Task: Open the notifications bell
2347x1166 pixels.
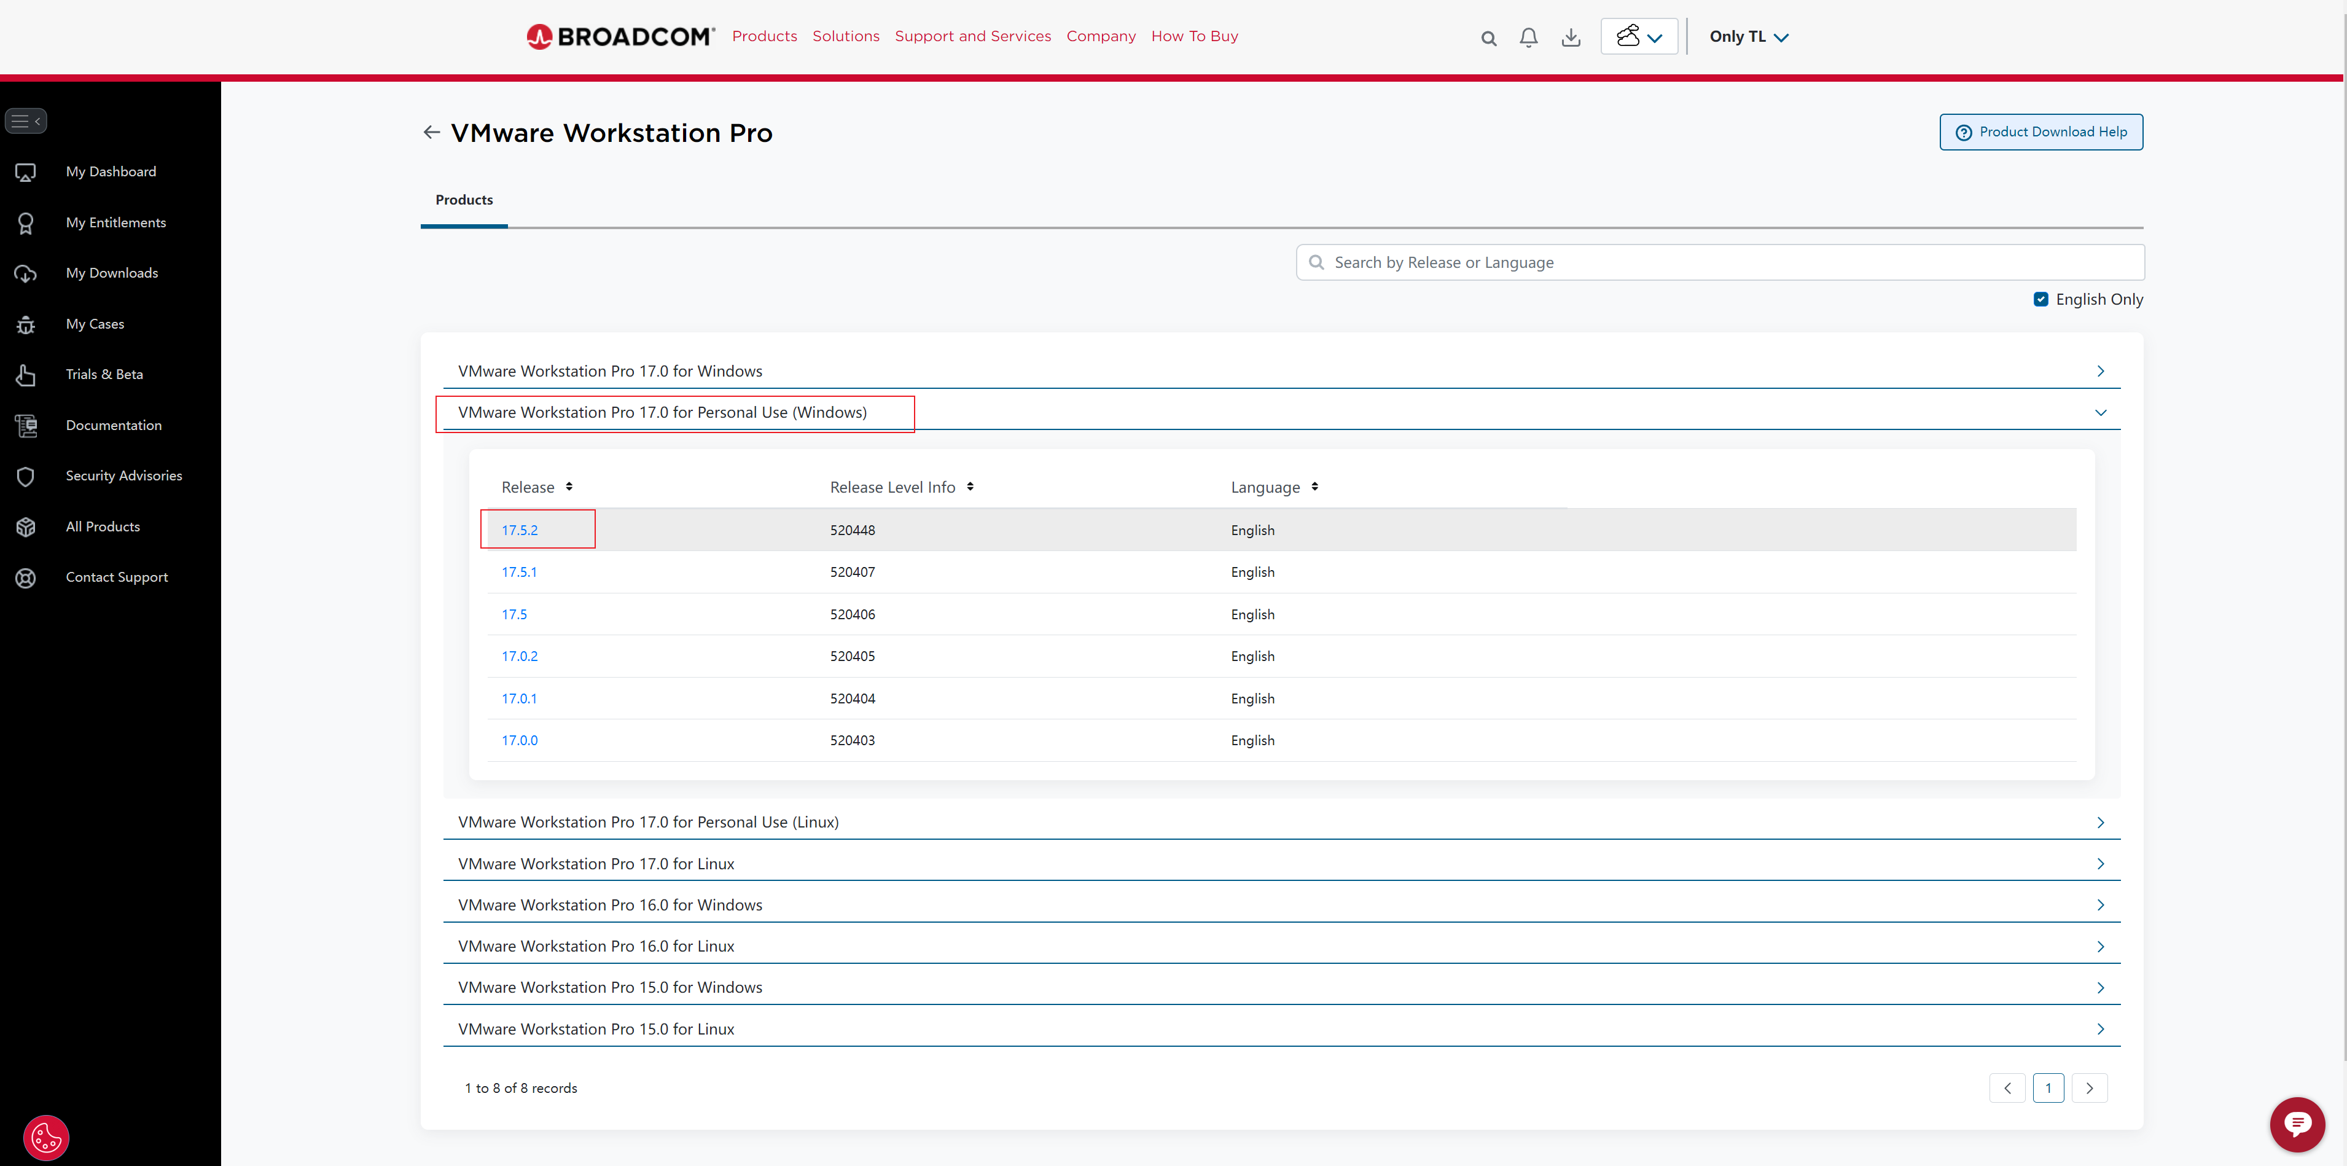Action: point(1529,37)
